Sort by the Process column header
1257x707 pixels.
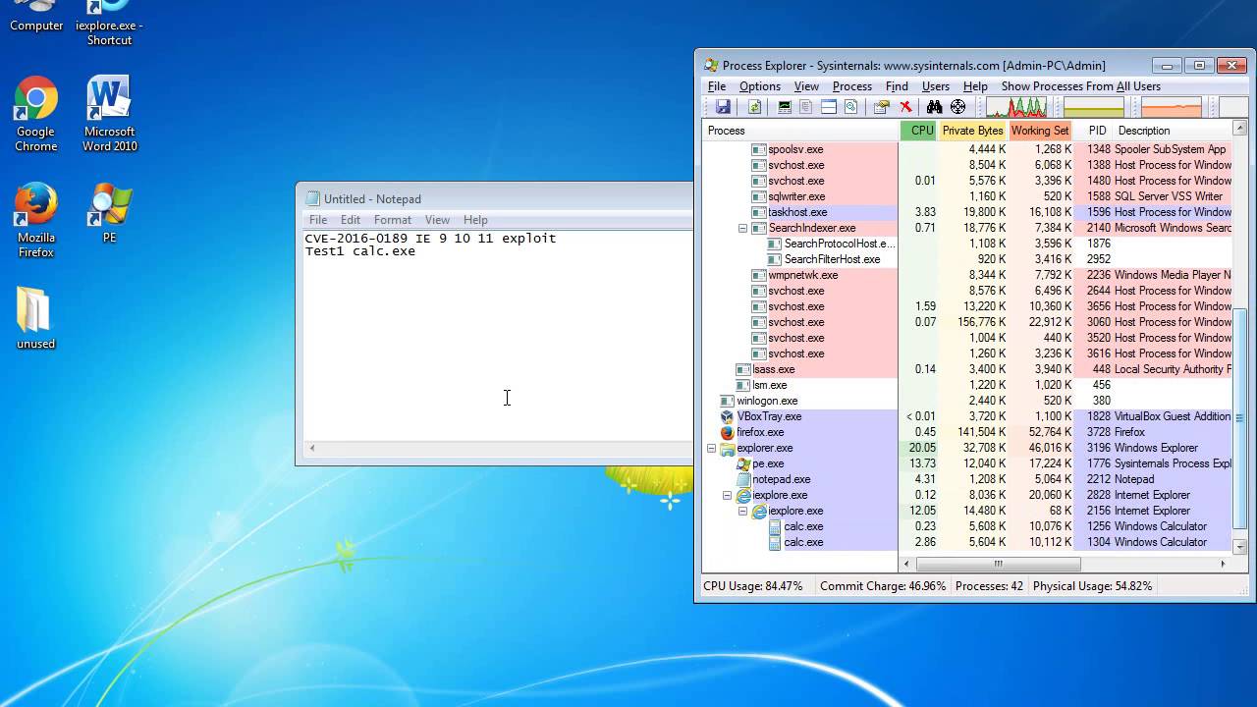click(x=801, y=131)
